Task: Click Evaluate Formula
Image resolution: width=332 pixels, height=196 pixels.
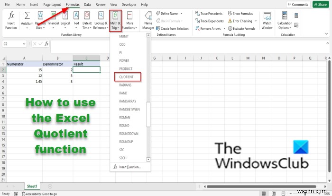Action: tap(241, 28)
